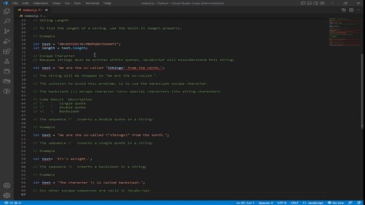Click the text.length code on line 30
365x205 pixels.
[x=74, y=48]
